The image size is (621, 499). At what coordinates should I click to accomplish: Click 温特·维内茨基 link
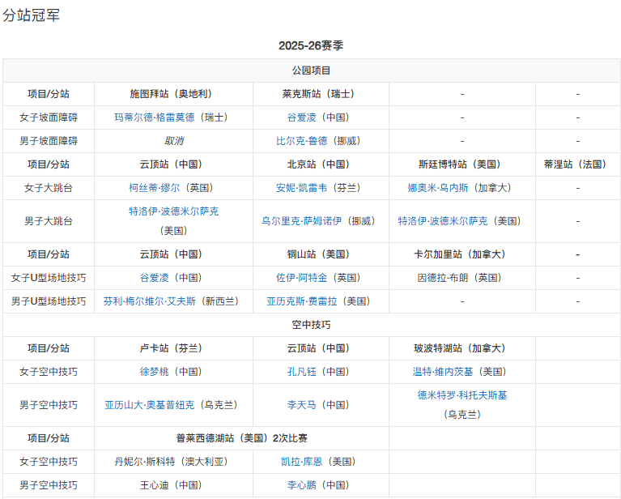point(443,371)
